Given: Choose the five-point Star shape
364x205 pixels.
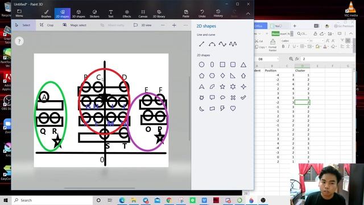Looking at the screenshot, I should 222,87.
